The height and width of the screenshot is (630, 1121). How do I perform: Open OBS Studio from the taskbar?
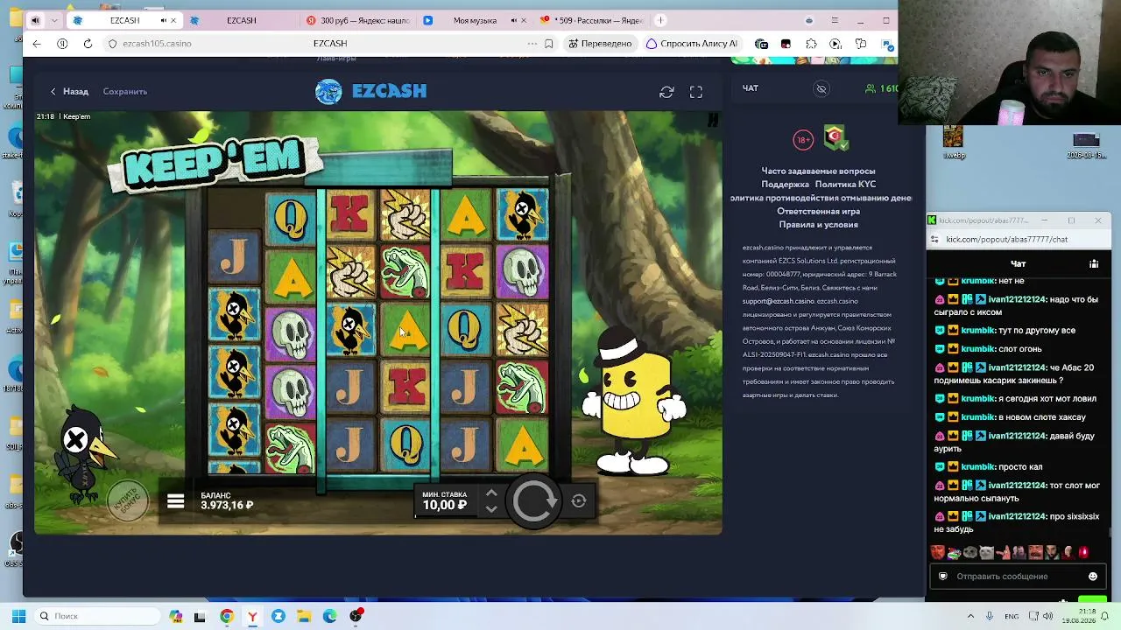(x=356, y=616)
